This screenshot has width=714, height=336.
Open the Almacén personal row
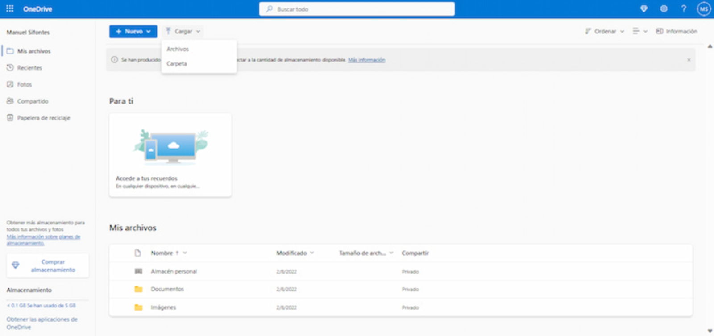tap(401, 271)
